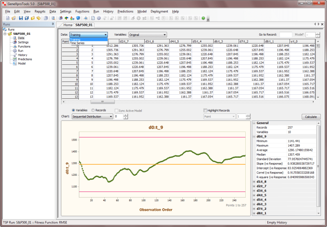Click the Copy pages toolbar icon
327x227 pixels.
[x=46, y=18]
